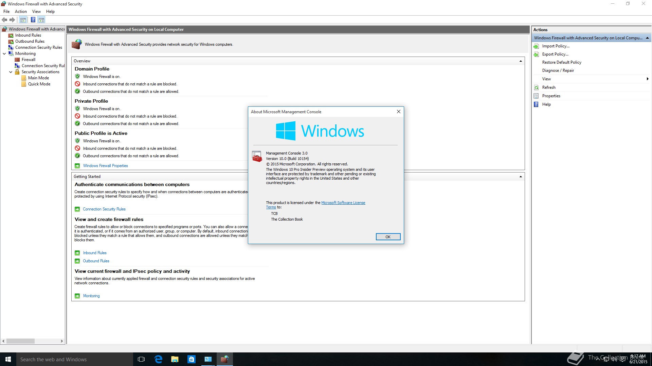Open Inbound Rules link in Getting Started
The height and width of the screenshot is (366, 652).
pyautogui.click(x=95, y=253)
